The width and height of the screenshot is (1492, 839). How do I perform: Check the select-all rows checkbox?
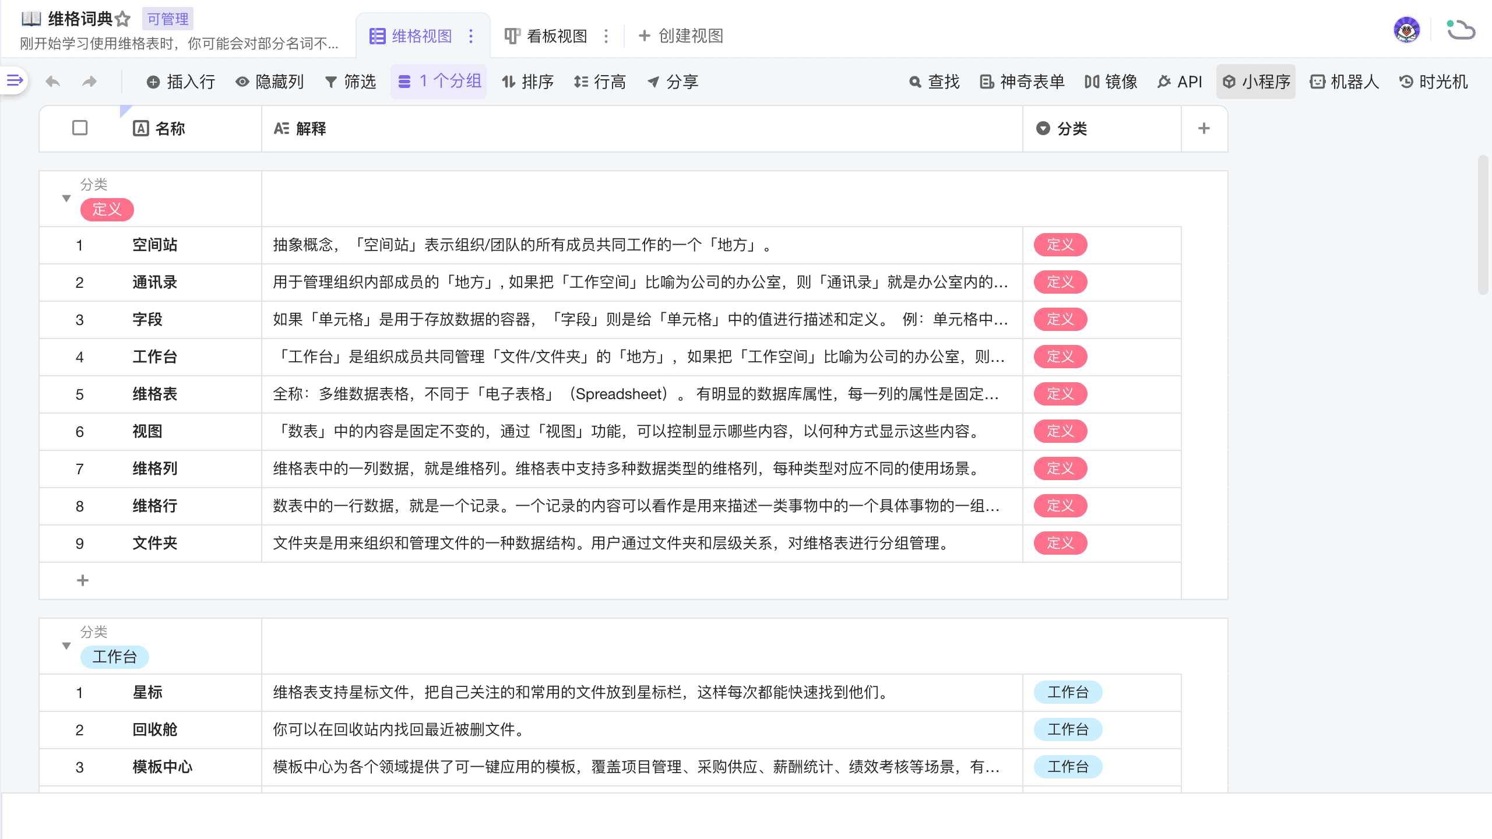tap(80, 128)
